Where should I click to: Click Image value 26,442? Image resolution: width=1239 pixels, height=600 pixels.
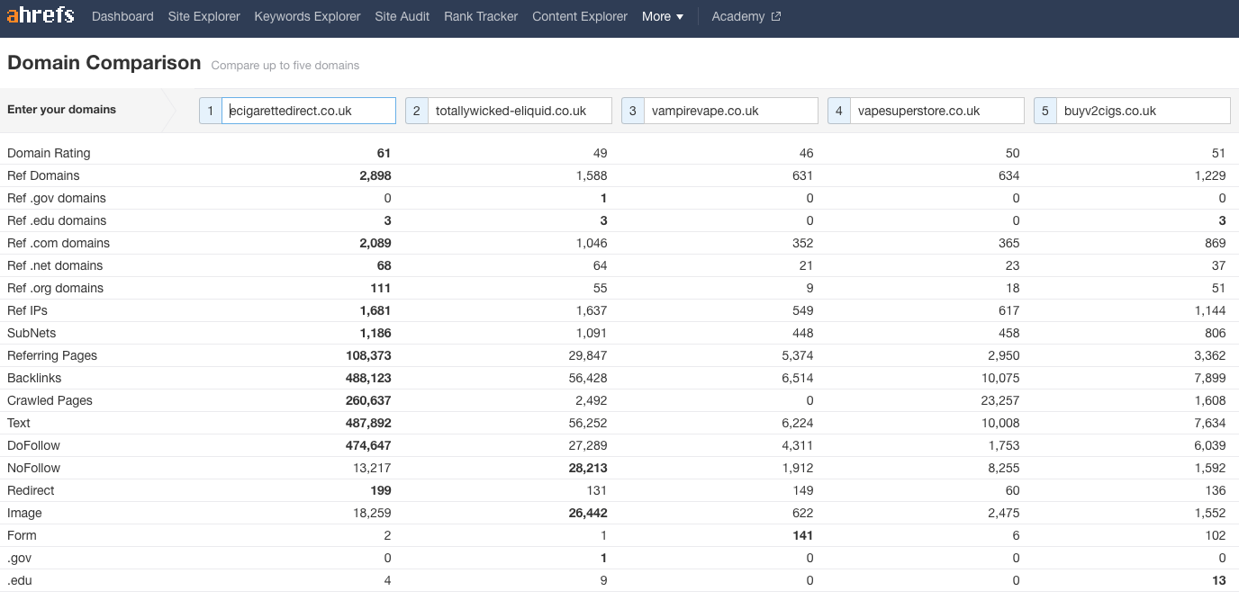[x=586, y=513]
